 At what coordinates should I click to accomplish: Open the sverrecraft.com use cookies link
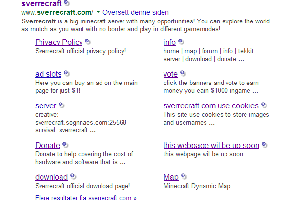[x=211, y=105]
